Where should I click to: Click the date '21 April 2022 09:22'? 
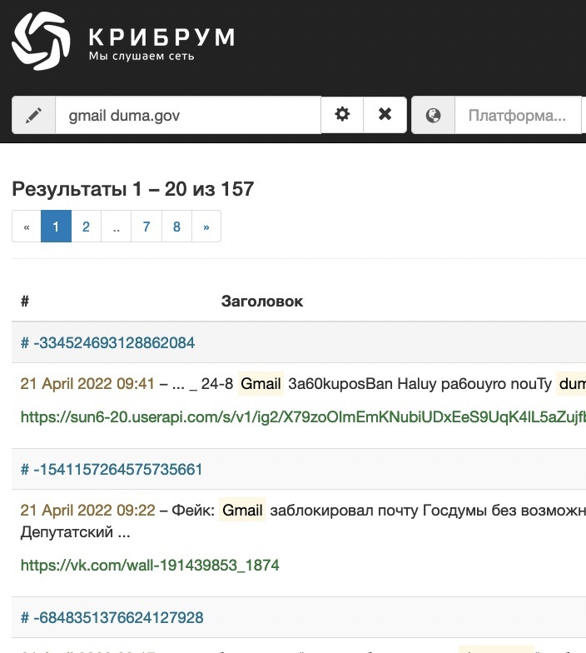pyautogui.click(x=88, y=510)
